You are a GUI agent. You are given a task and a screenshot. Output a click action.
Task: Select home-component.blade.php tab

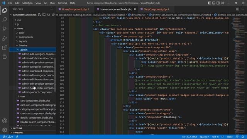coord(116,9)
